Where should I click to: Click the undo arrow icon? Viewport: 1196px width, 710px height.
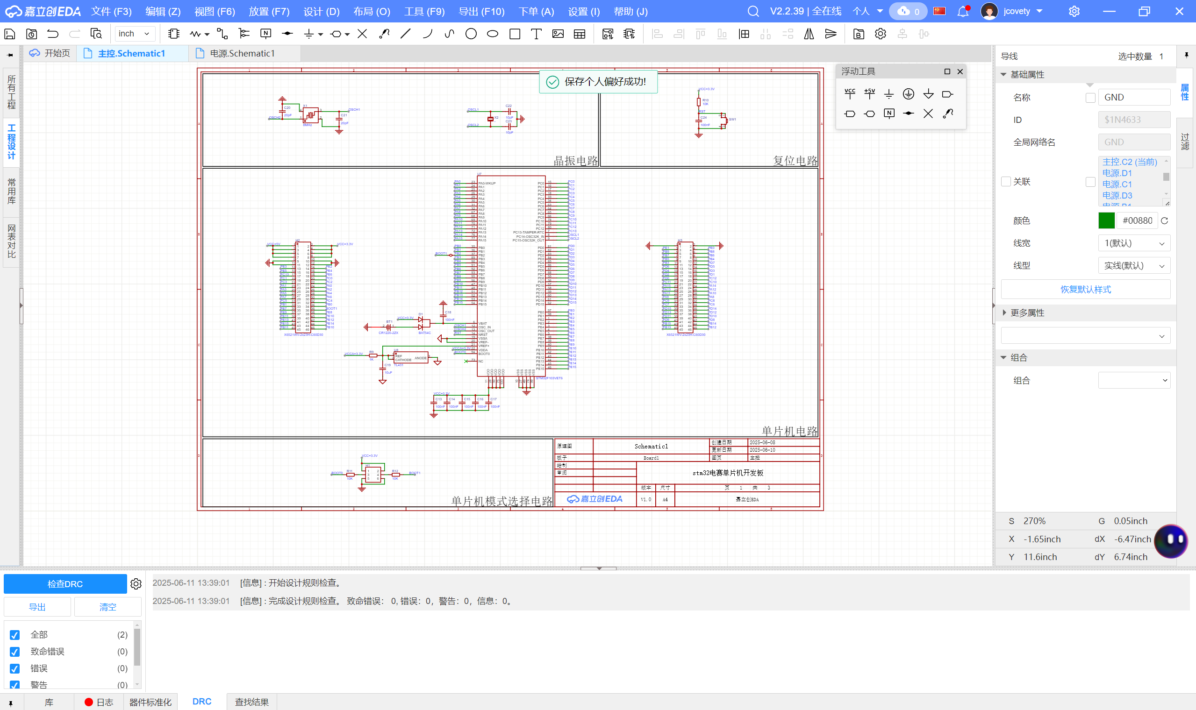[53, 34]
